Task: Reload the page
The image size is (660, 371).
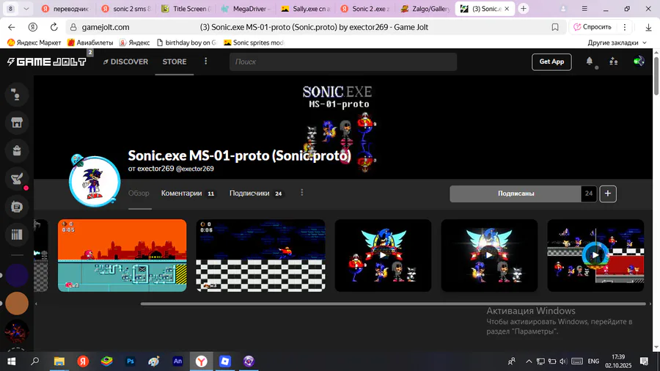Action: [54, 27]
